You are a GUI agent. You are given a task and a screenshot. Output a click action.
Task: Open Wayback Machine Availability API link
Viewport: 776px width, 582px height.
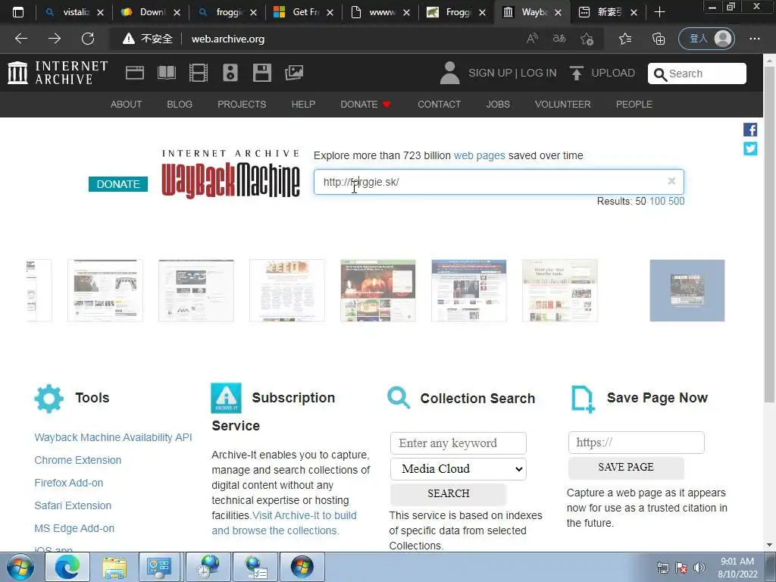[x=114, y=437]
